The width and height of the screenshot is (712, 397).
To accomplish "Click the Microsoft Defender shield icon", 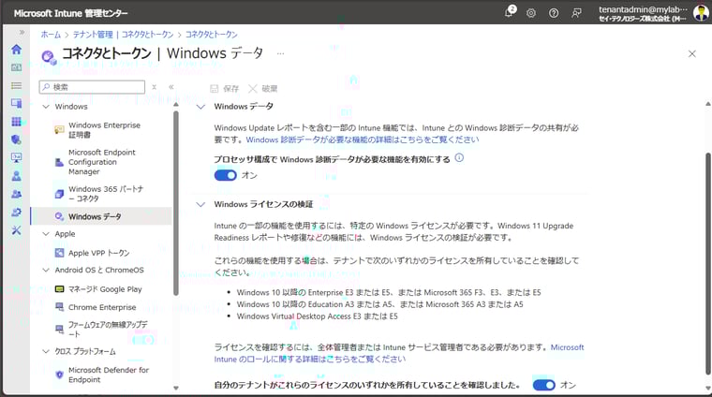I will coord(59,375).
